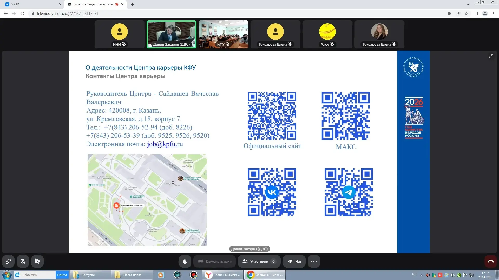Select the НЧИ participant tile
Viewport: 499px width, 280px height.
tap(120, 34)
